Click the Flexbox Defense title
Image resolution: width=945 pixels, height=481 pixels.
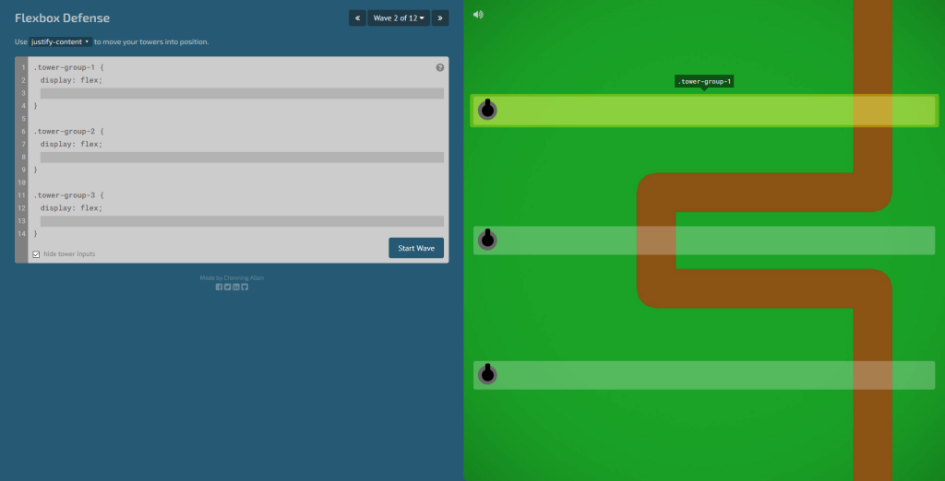(62, 18)
